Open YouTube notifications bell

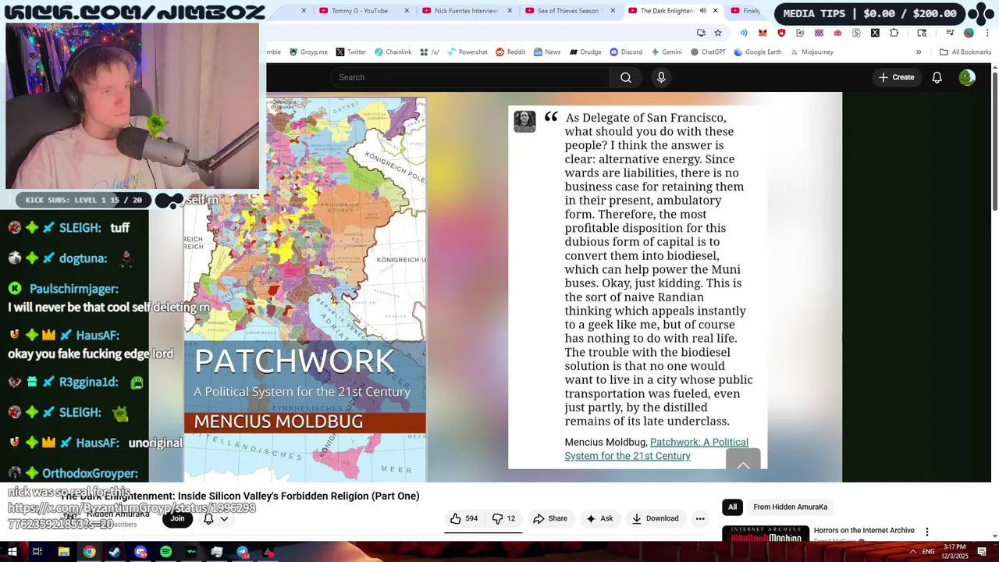937,77
